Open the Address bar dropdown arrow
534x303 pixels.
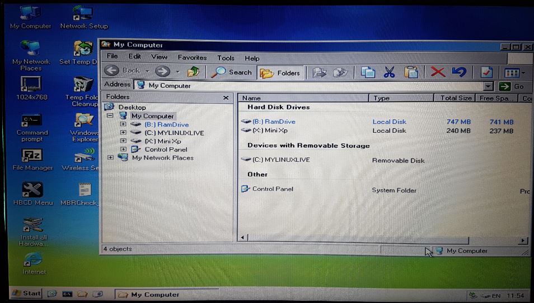coord(488,86)
